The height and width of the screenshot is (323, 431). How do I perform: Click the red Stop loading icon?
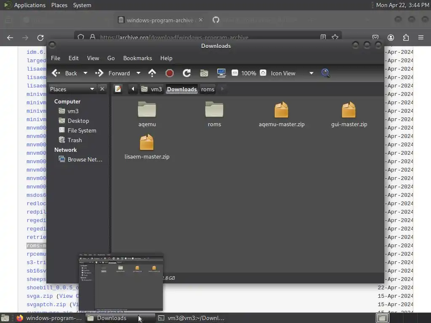coord(169,73)
